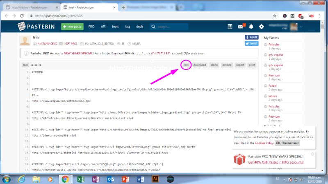Open the API menu item

(103, 27)
